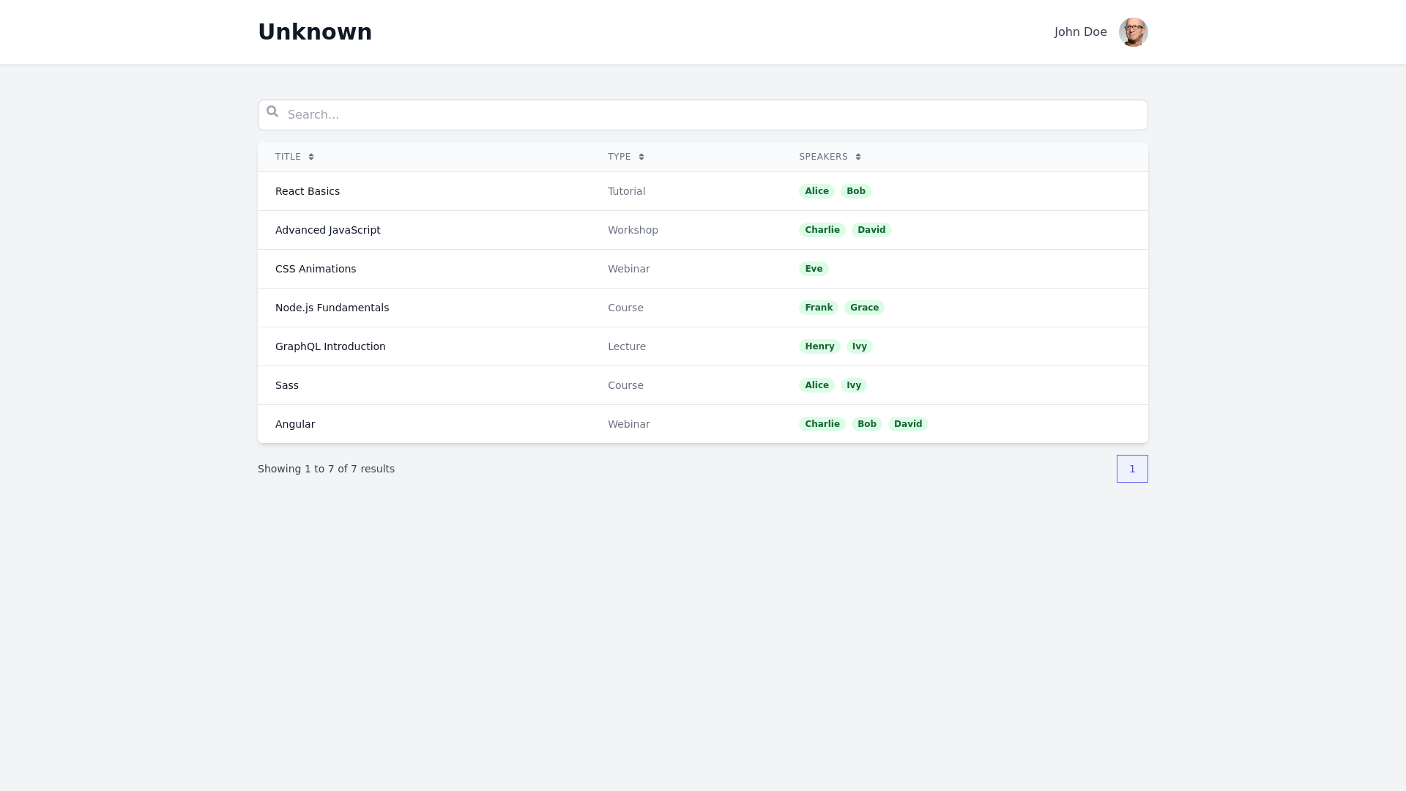The image size is (1406, 791).
Task: Select page 1 in pagination
Action: [x=1132, y=469]
